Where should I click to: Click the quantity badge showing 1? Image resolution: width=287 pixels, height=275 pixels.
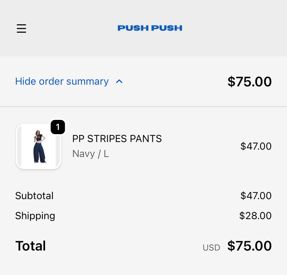coord(58,127)
